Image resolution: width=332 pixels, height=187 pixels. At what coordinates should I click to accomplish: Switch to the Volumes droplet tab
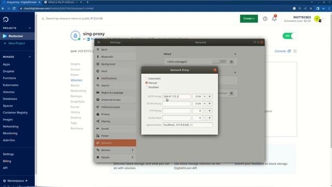76,80
